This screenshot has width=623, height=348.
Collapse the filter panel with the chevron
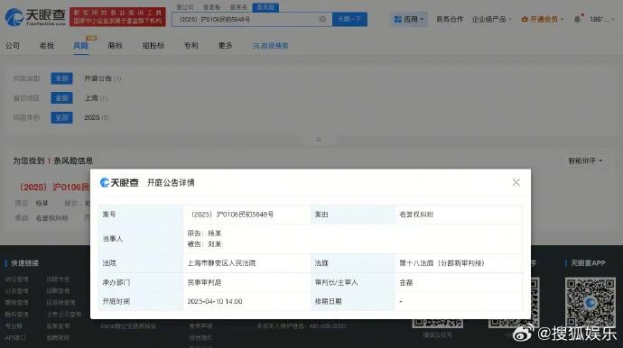click(x=319, y=140)
